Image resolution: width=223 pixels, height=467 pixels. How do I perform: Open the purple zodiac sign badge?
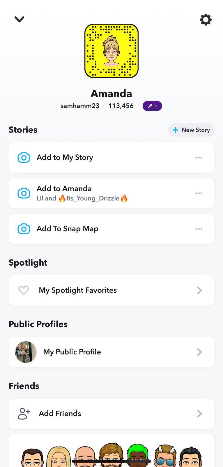[152, 106]
